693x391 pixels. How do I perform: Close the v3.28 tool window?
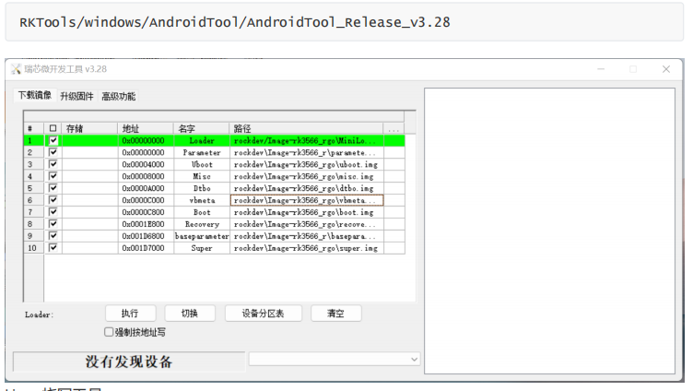click(x=665, y=69)
